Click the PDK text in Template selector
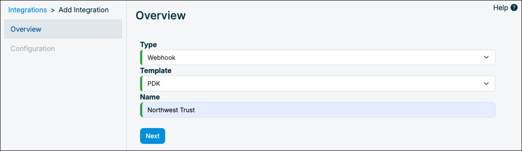This screenshot has width=522, height=151. pyautogui.click(x=154, y=84)
